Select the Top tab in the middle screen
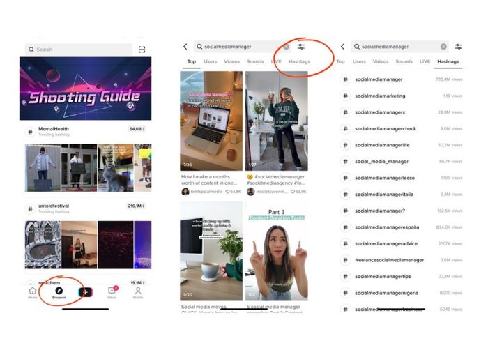The width and height of the screenshot is (488, 350). pyautogui.click(x=192, y=61)
